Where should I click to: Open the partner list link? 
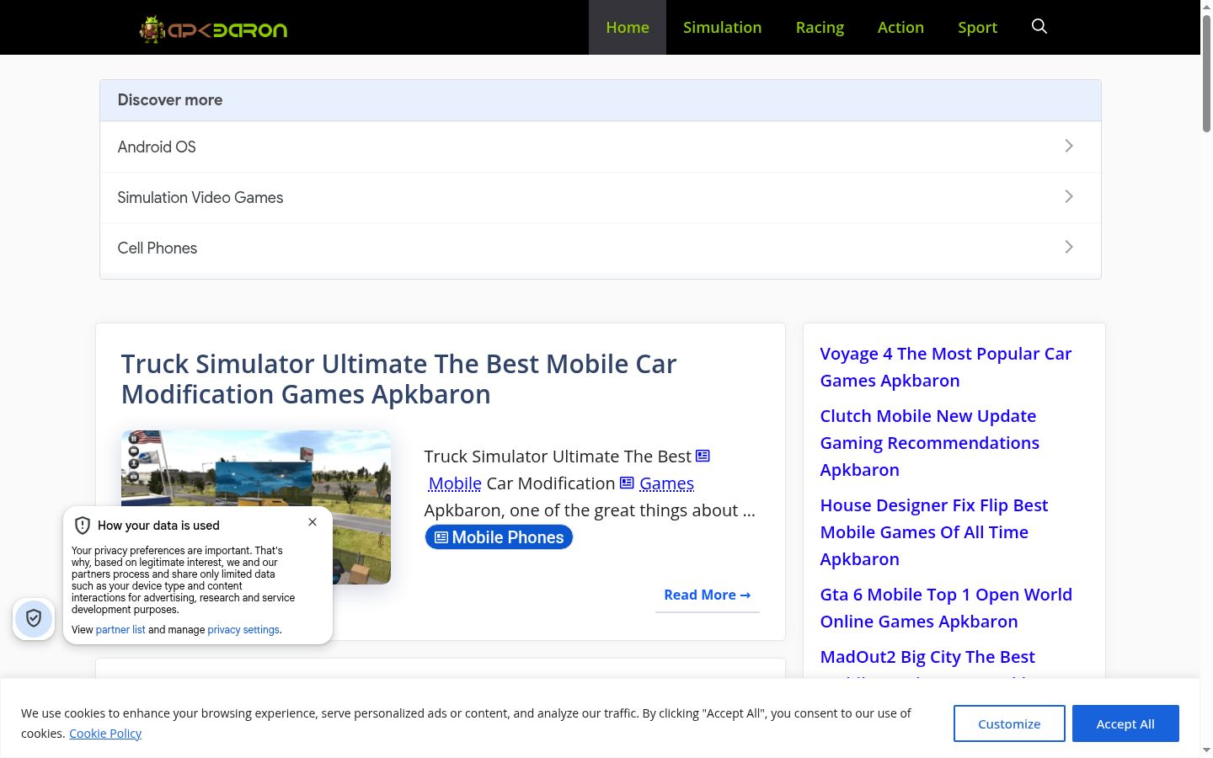(x=120, y=630)
